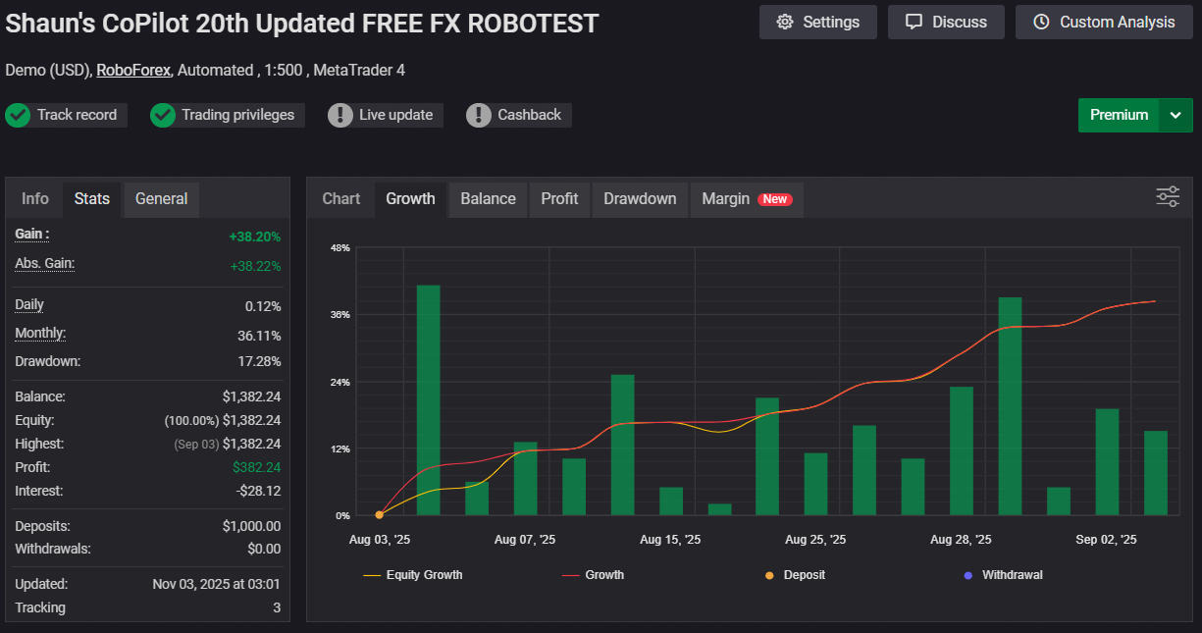This screenshot has width=1202, height=633.
Task: Click the speech bubble Discuss icon
Action: click(914, 23)
